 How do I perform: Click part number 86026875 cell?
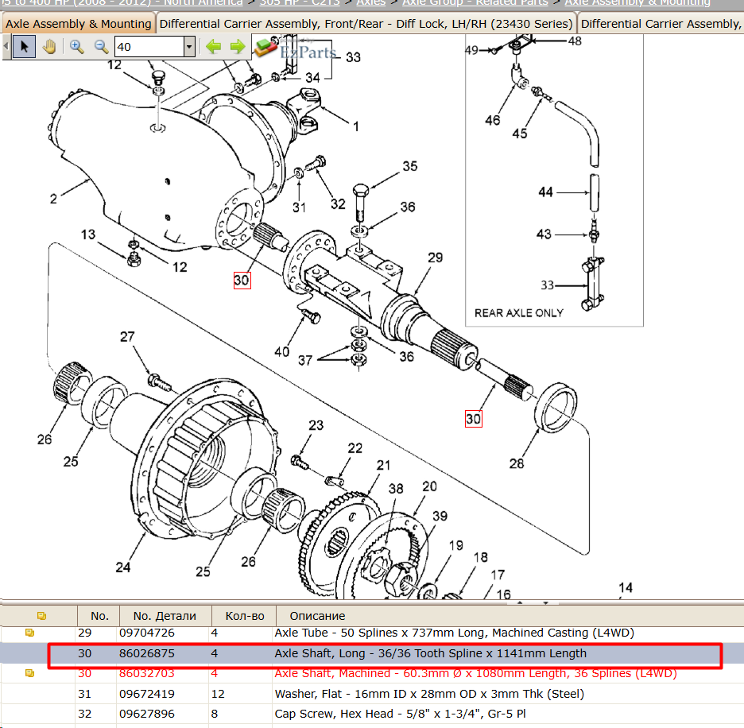146,653
